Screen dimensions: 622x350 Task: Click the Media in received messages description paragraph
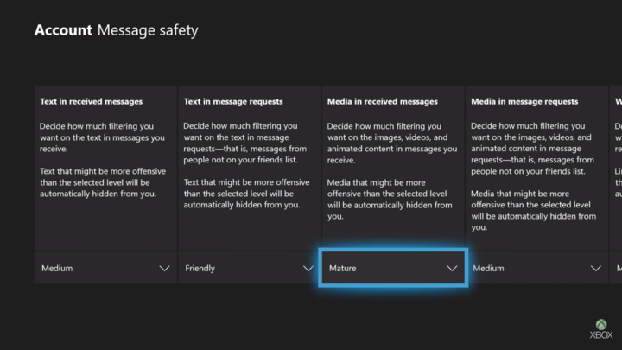click(x=392, y=171)
